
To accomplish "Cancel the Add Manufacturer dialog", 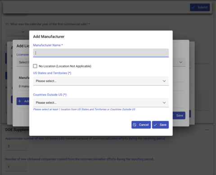I will point(141,125).
